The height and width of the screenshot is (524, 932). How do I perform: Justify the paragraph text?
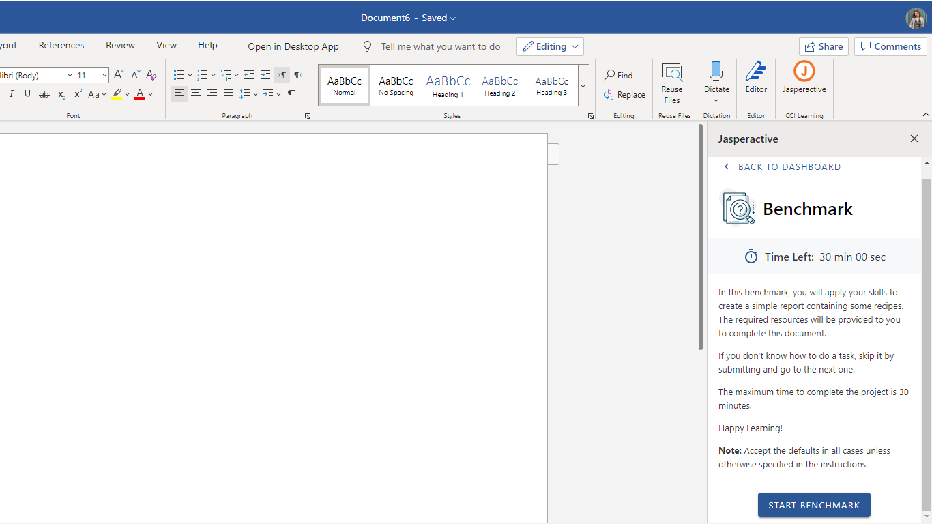click(229, 94)
